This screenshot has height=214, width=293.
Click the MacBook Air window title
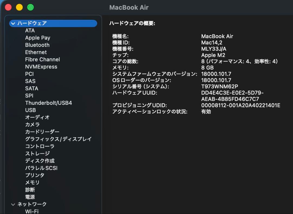129,8
